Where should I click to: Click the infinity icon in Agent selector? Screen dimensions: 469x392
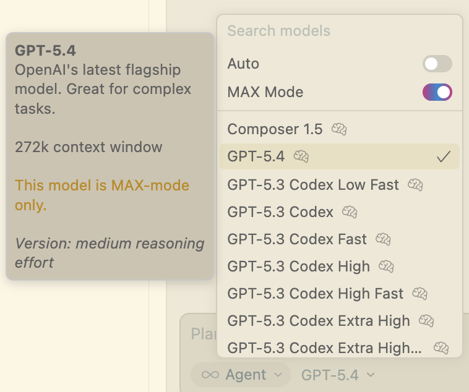point(210,375)
